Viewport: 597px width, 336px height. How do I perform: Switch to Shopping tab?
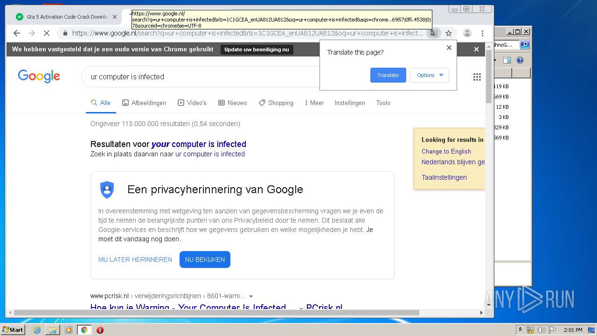(x=276, y=103)
